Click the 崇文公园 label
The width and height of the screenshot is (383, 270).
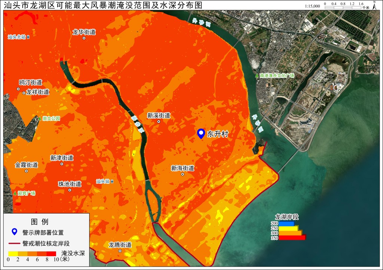click(x=51, y=118)
